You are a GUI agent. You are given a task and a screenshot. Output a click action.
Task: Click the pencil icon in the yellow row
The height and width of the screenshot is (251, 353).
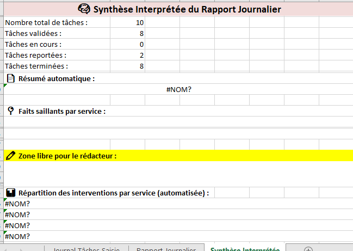[x=10, y=156]
